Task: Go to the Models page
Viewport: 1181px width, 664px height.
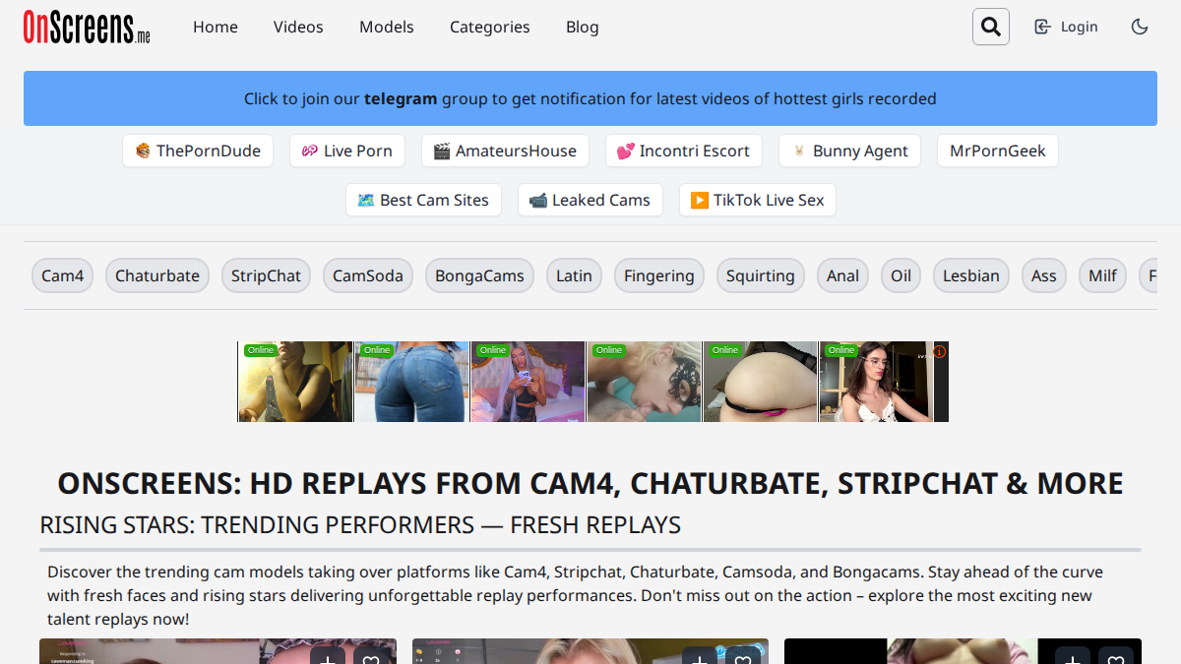Action: 387,27
